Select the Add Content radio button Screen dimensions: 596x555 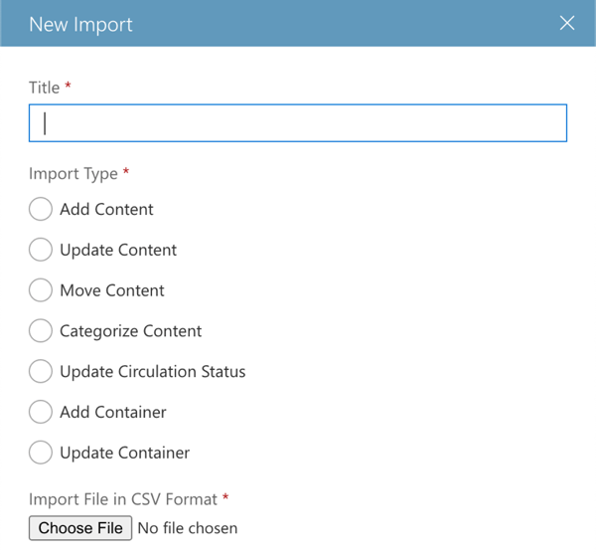tap(41, 209)
